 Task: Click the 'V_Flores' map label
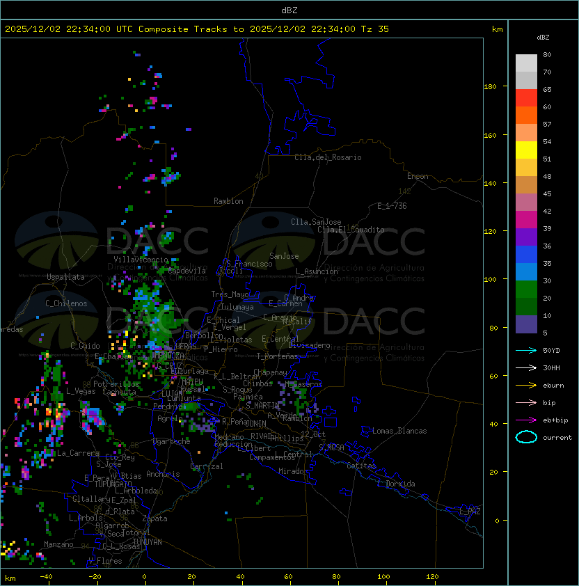point(105,562)
